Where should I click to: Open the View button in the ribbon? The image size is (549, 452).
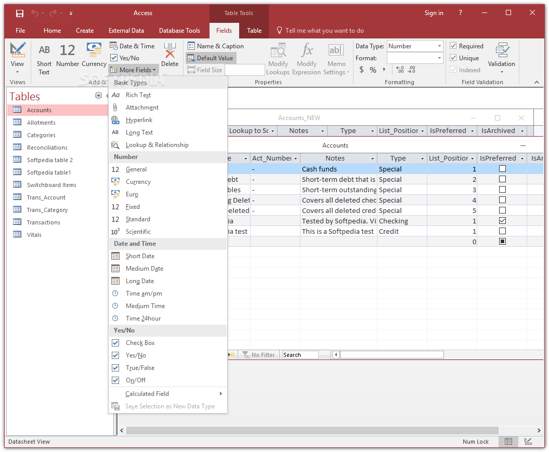17,58
